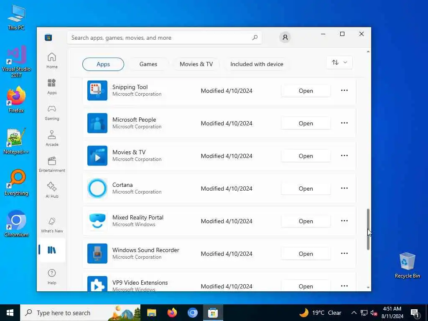Click the scrollbar up arrow
This screenshot has height=321, width=428.
coord(368,51)
